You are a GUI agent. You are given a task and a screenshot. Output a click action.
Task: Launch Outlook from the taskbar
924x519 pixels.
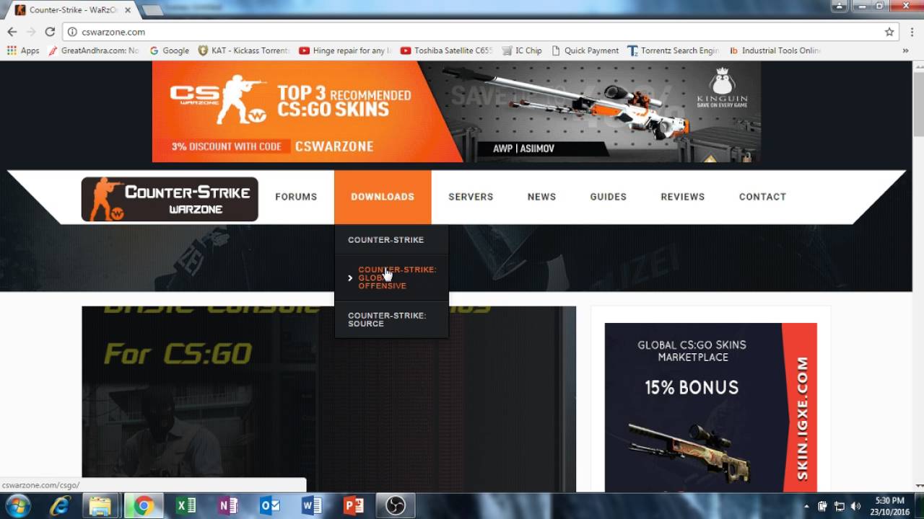[x=269, y=506]
